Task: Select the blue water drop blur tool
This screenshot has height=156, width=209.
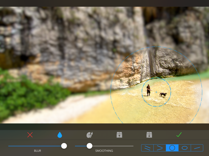Action: point(60,135)
